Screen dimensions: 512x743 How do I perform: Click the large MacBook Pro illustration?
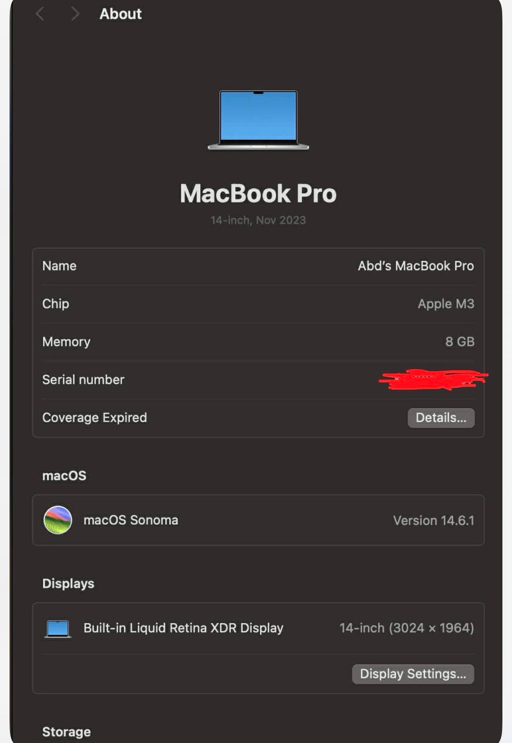pyautogui.click(x=258, y=120)
